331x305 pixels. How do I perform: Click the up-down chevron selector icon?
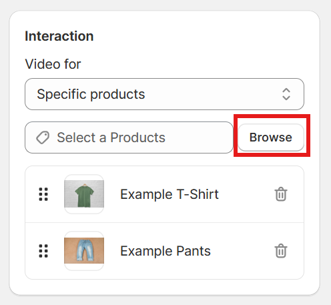[286, 94]
